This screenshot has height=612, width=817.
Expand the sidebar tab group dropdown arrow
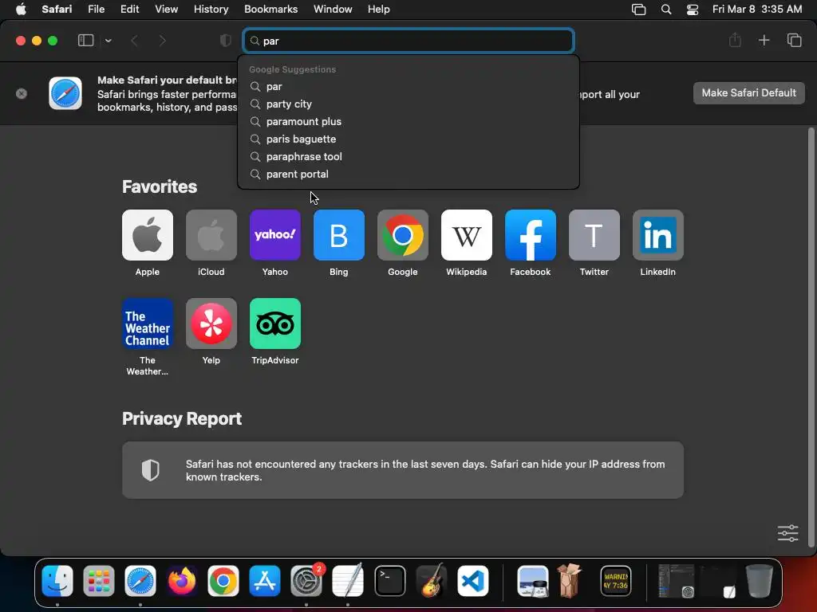[x=108, y=41]
